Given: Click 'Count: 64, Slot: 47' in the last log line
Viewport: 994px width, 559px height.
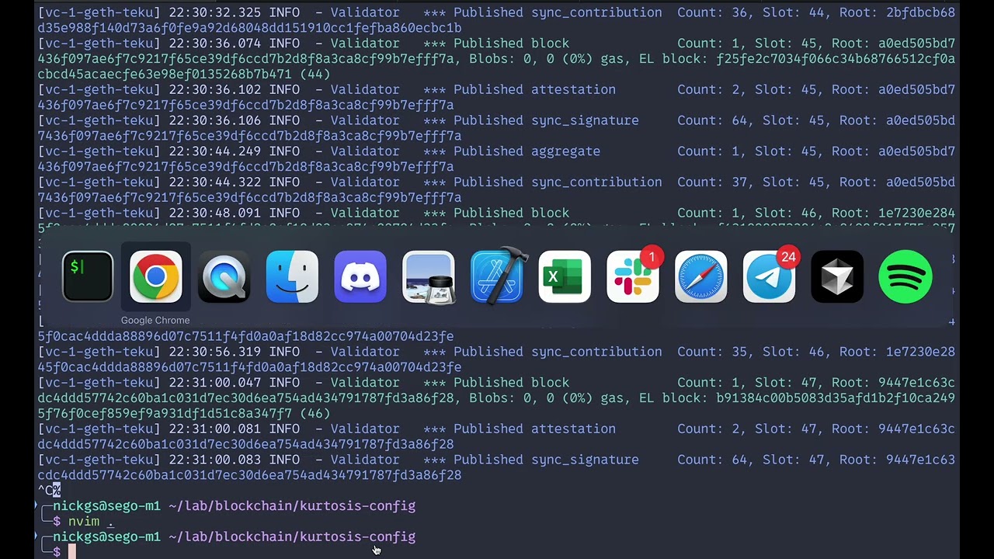Looking at the screenshot, I should coord(751,460).
